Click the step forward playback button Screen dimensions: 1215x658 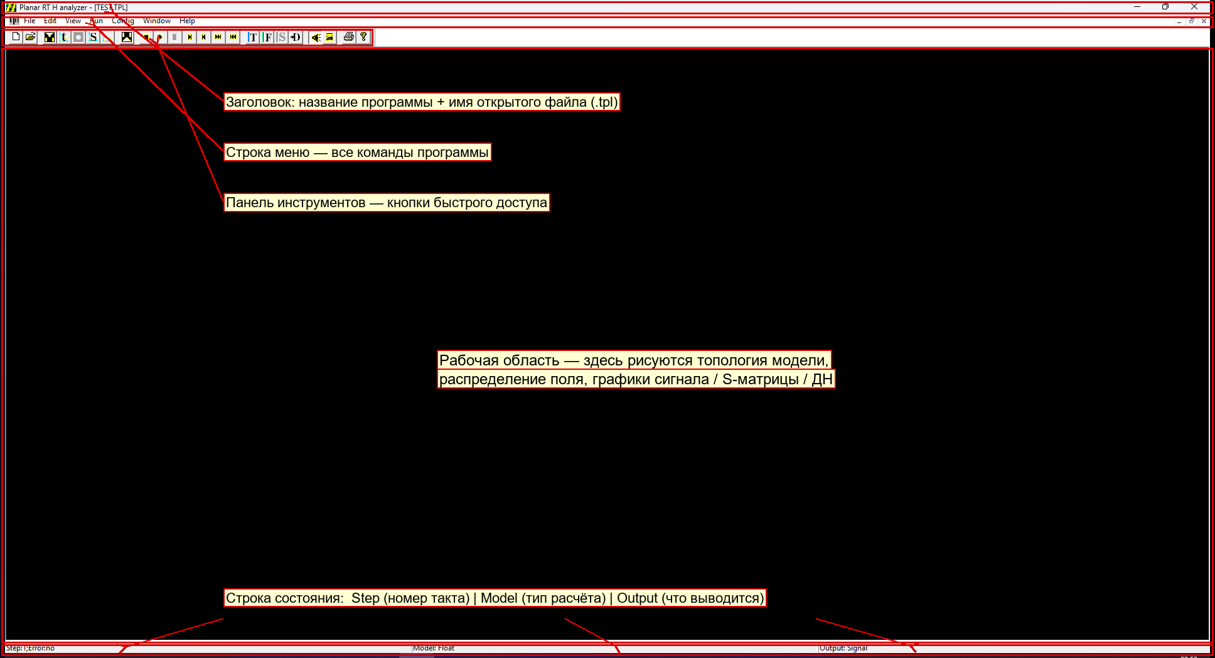[x=189, y=37]
